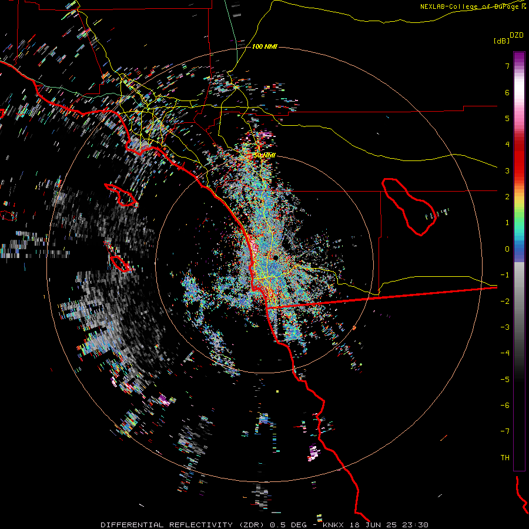Click the -1 dB label on color scale

(505, 275)
